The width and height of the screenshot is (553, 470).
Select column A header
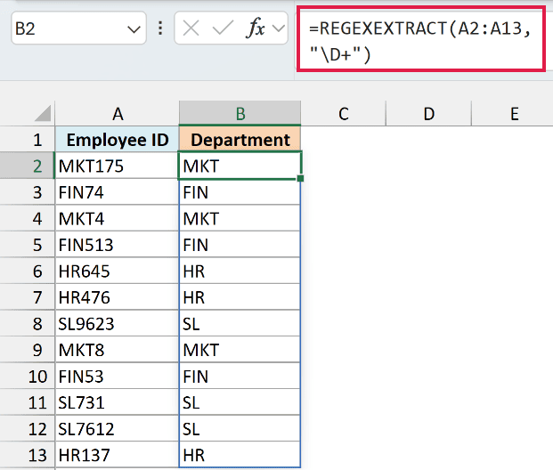[117, 114]
